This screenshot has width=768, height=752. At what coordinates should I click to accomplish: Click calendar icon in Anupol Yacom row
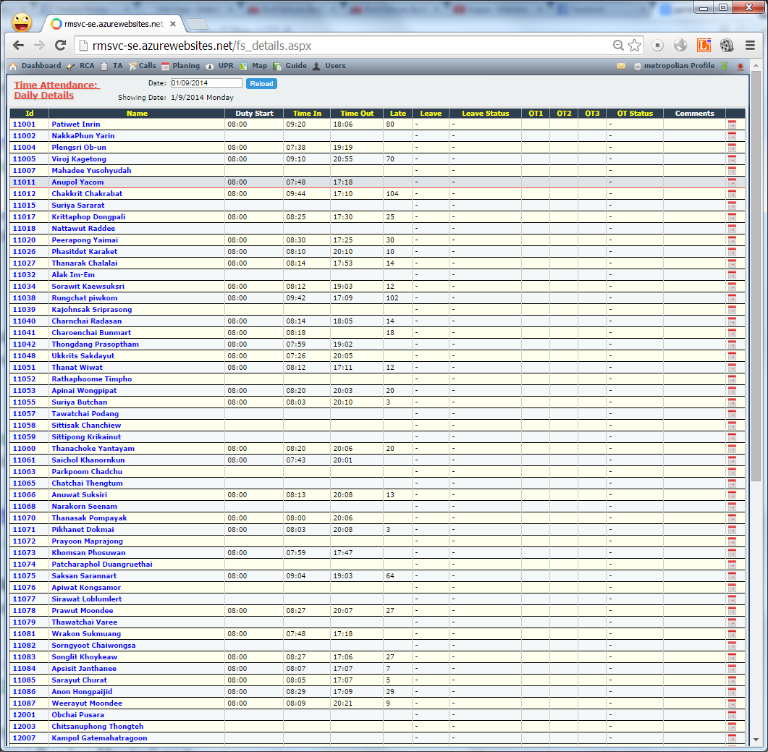pyautogui.click(x=732, y=182)
